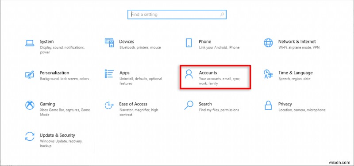Click 'Windows Update, recovery, backup' description
The width and height of the screenshot is (354, 166).
(62, 143)
